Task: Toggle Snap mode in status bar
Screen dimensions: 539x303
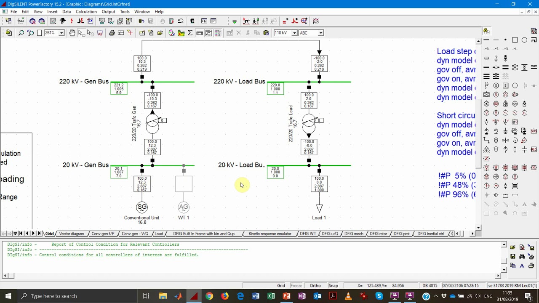Action: click(333, 285)
